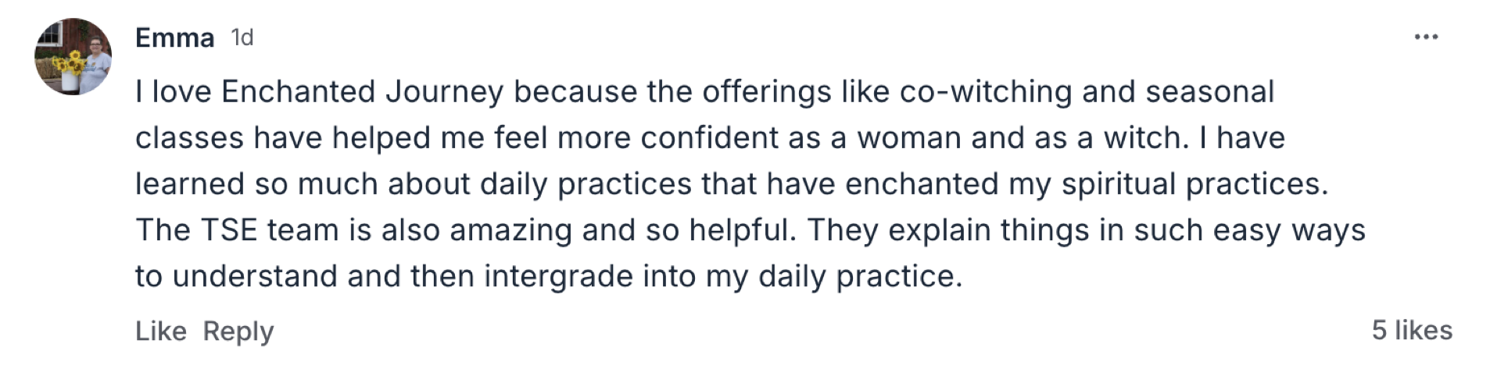Open the three-dot more options menu
Viewport: 1490px width, 376px height.
coord(1426,37)
